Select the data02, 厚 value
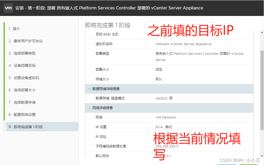 (164, 98)
